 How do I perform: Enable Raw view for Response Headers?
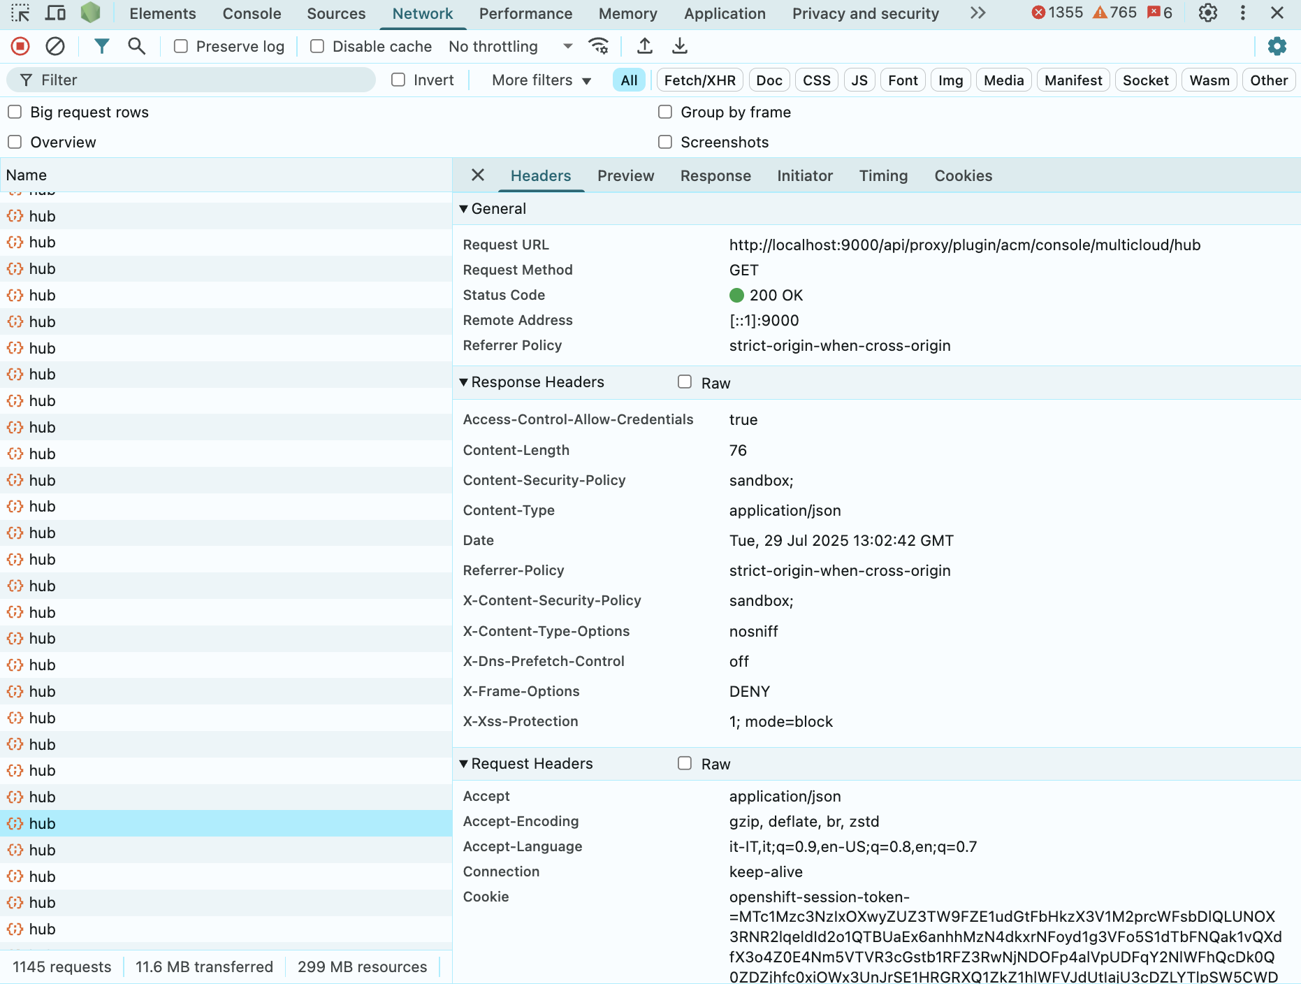[685, 382]
